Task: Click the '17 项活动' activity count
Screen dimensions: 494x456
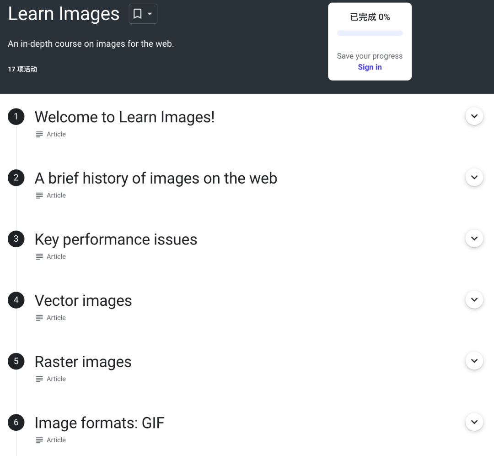Action: click(22, 69)
